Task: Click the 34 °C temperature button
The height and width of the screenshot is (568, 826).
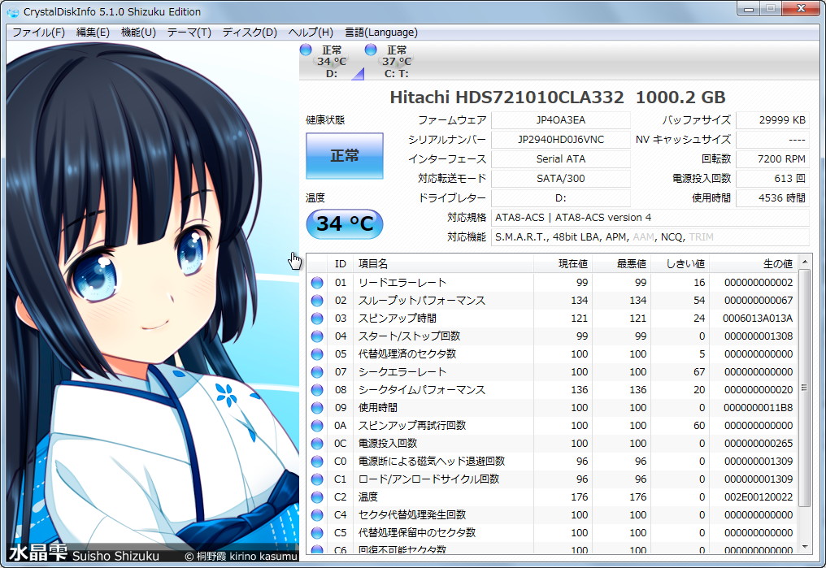Action: click(344, 223)
